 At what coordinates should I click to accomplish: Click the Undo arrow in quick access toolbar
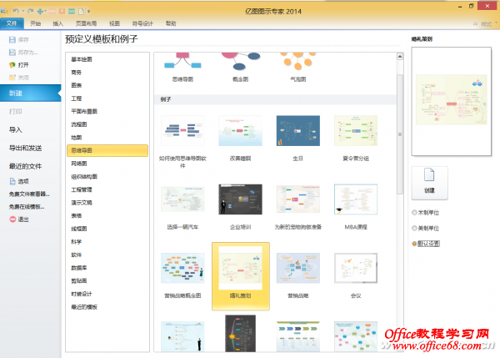point(15,11)
